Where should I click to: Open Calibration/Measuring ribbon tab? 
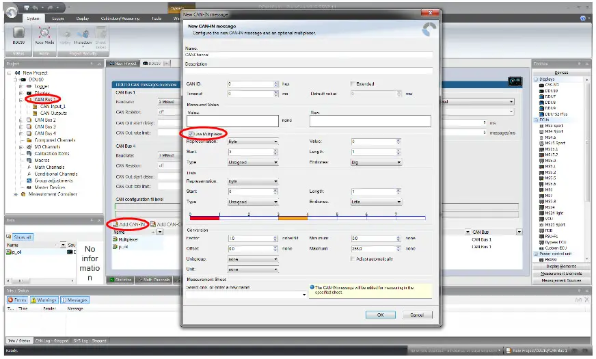120,18
